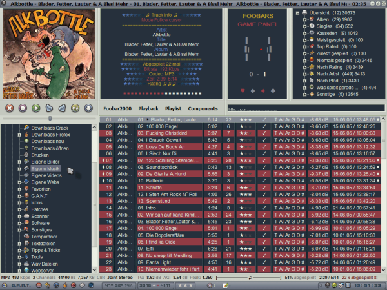Click the Nach Pfad cursor icon
Image resolution: width=387 pixels, height=290 pixels.
(312, 81)
